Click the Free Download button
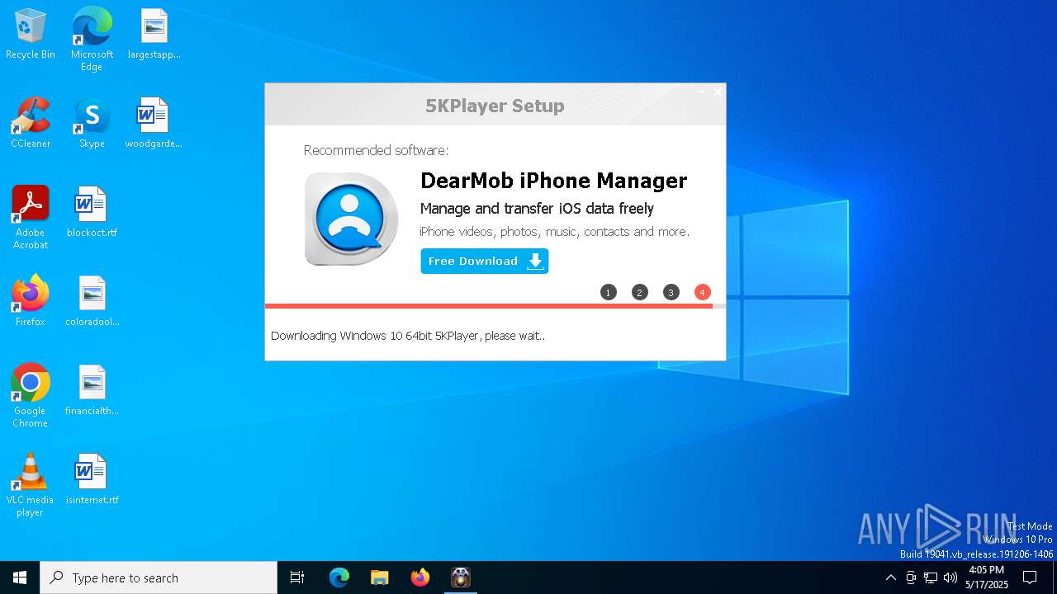Screen dimensions: 1057x594 (484, 261)
